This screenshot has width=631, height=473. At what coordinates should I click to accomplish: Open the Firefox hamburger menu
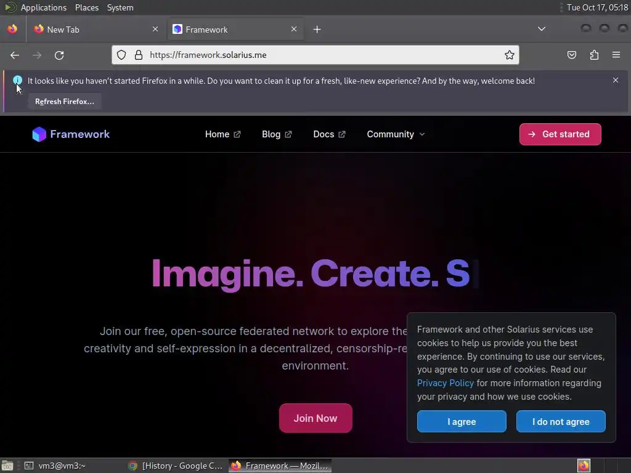[x=616, y=55]
